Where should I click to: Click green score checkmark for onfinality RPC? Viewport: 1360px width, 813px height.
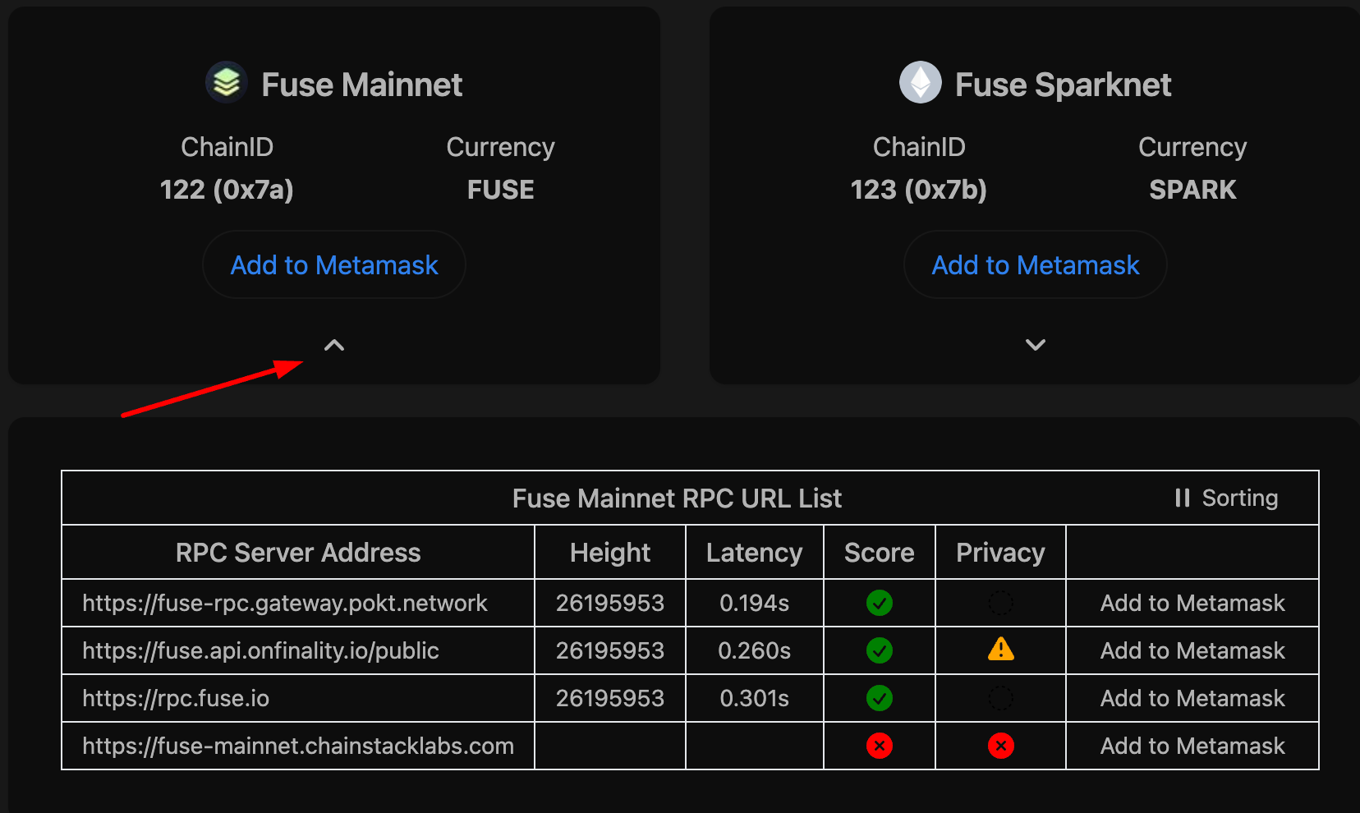tap(880, 650)
